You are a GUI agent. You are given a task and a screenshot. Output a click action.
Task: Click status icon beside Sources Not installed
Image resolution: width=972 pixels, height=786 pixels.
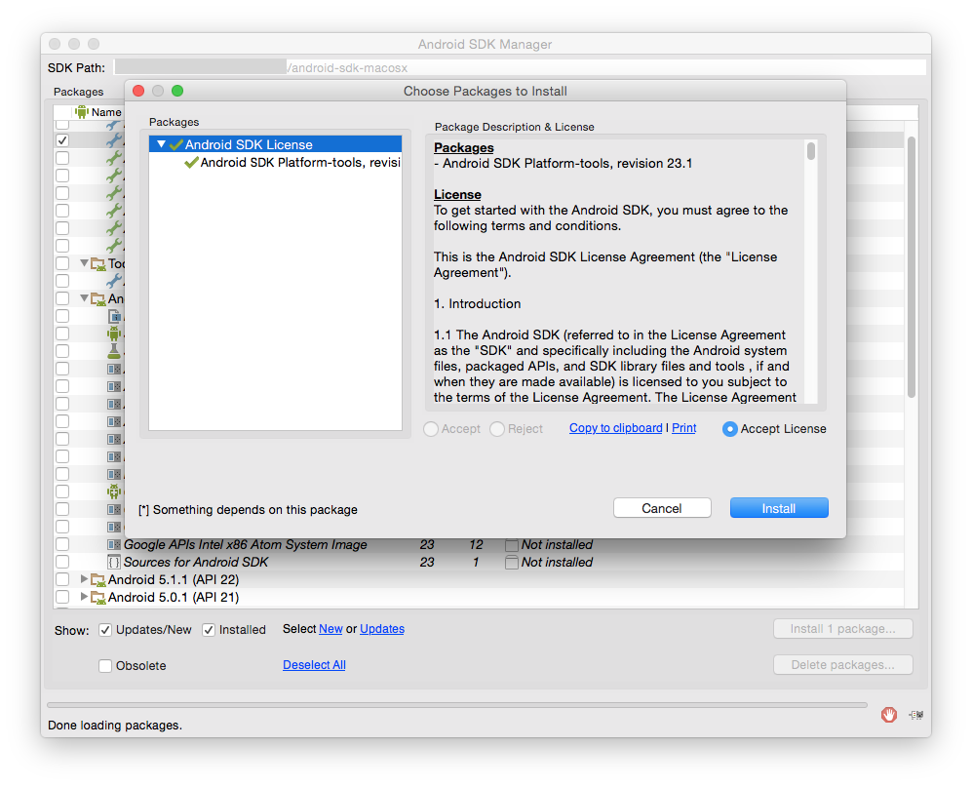[512, 563]
